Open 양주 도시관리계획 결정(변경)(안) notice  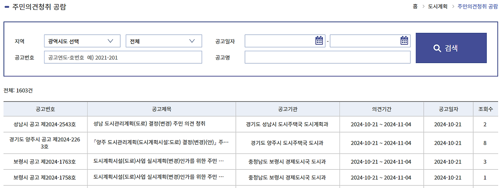point(161,143)
